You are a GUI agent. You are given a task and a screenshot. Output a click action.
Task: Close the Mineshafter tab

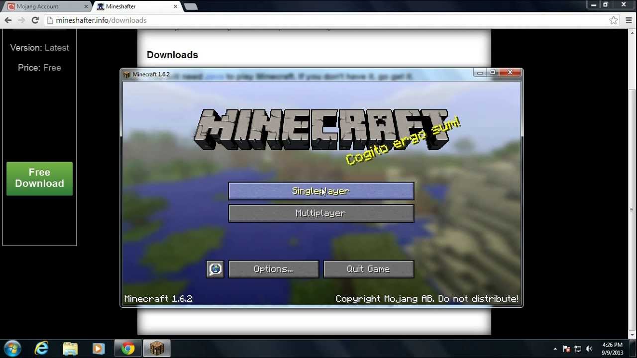[x=175, y=6]
